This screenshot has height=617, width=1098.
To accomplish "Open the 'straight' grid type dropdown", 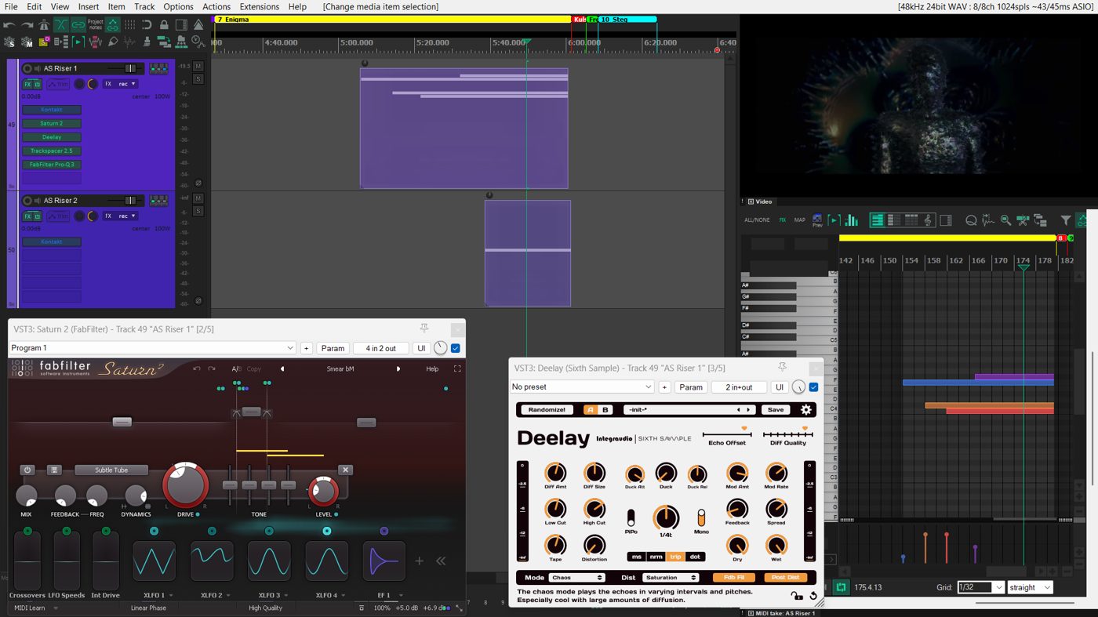I will click(x=1030, y=587).
